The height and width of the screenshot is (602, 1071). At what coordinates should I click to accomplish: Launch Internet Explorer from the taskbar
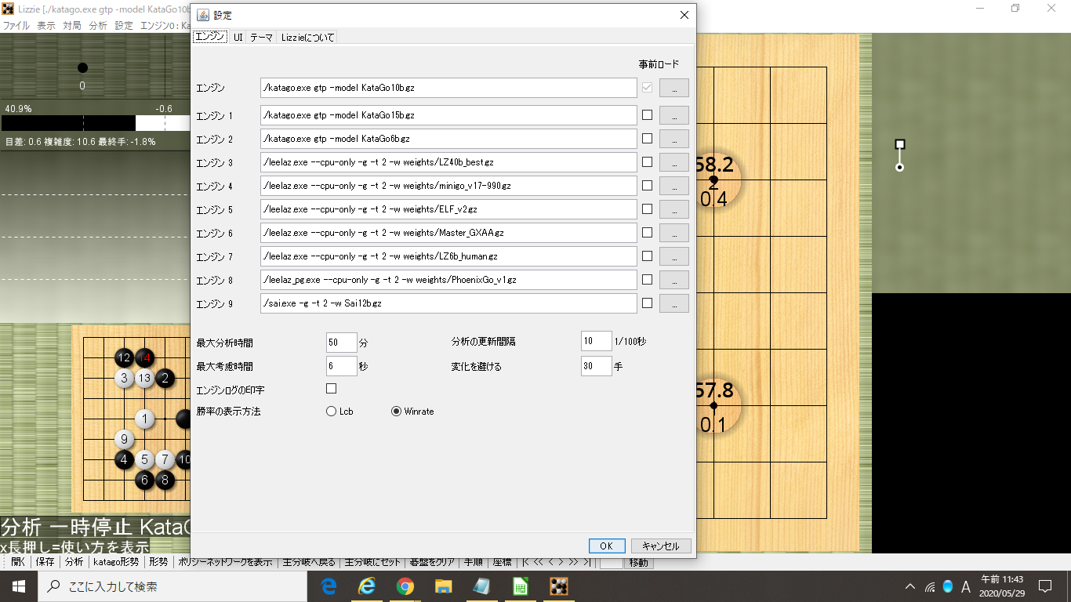pyautogui.click(x=367, y=586)
